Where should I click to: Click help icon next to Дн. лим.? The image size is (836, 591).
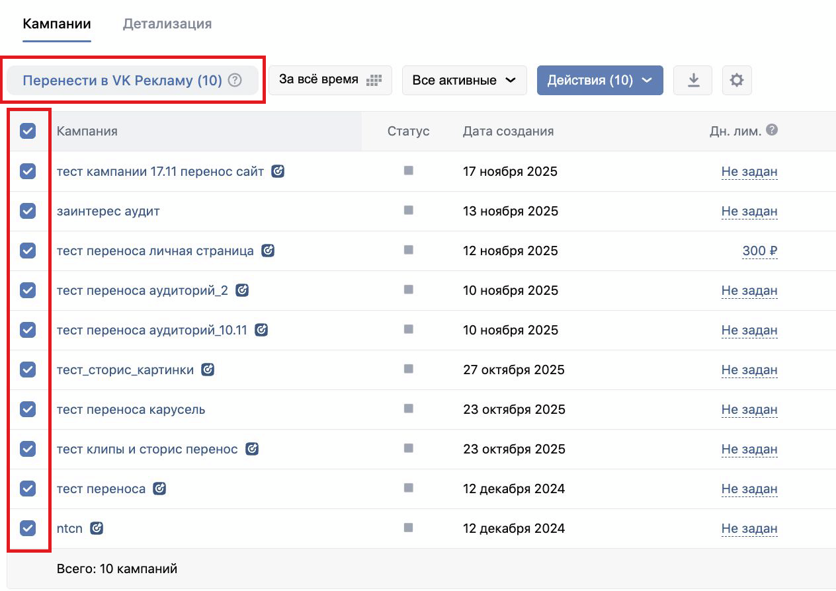coord(771,130)
